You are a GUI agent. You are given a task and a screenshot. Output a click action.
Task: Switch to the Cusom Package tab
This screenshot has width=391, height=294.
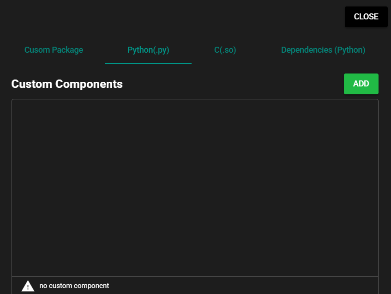pos(54,50)
